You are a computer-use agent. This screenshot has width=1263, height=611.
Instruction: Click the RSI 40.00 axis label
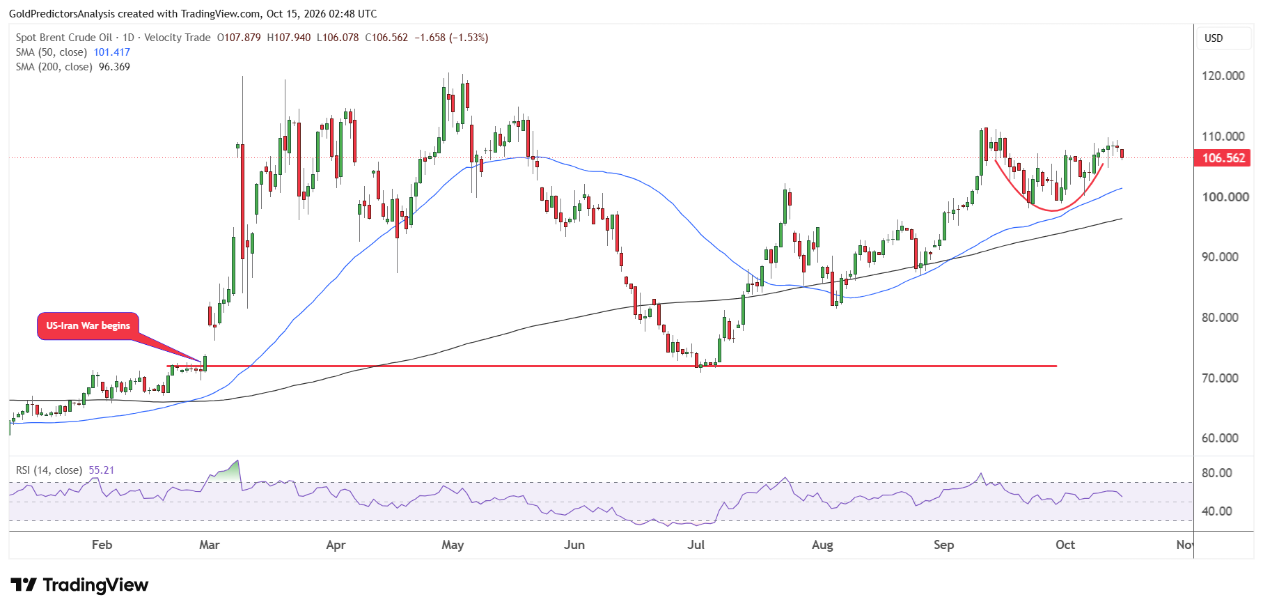(1217, 511)
